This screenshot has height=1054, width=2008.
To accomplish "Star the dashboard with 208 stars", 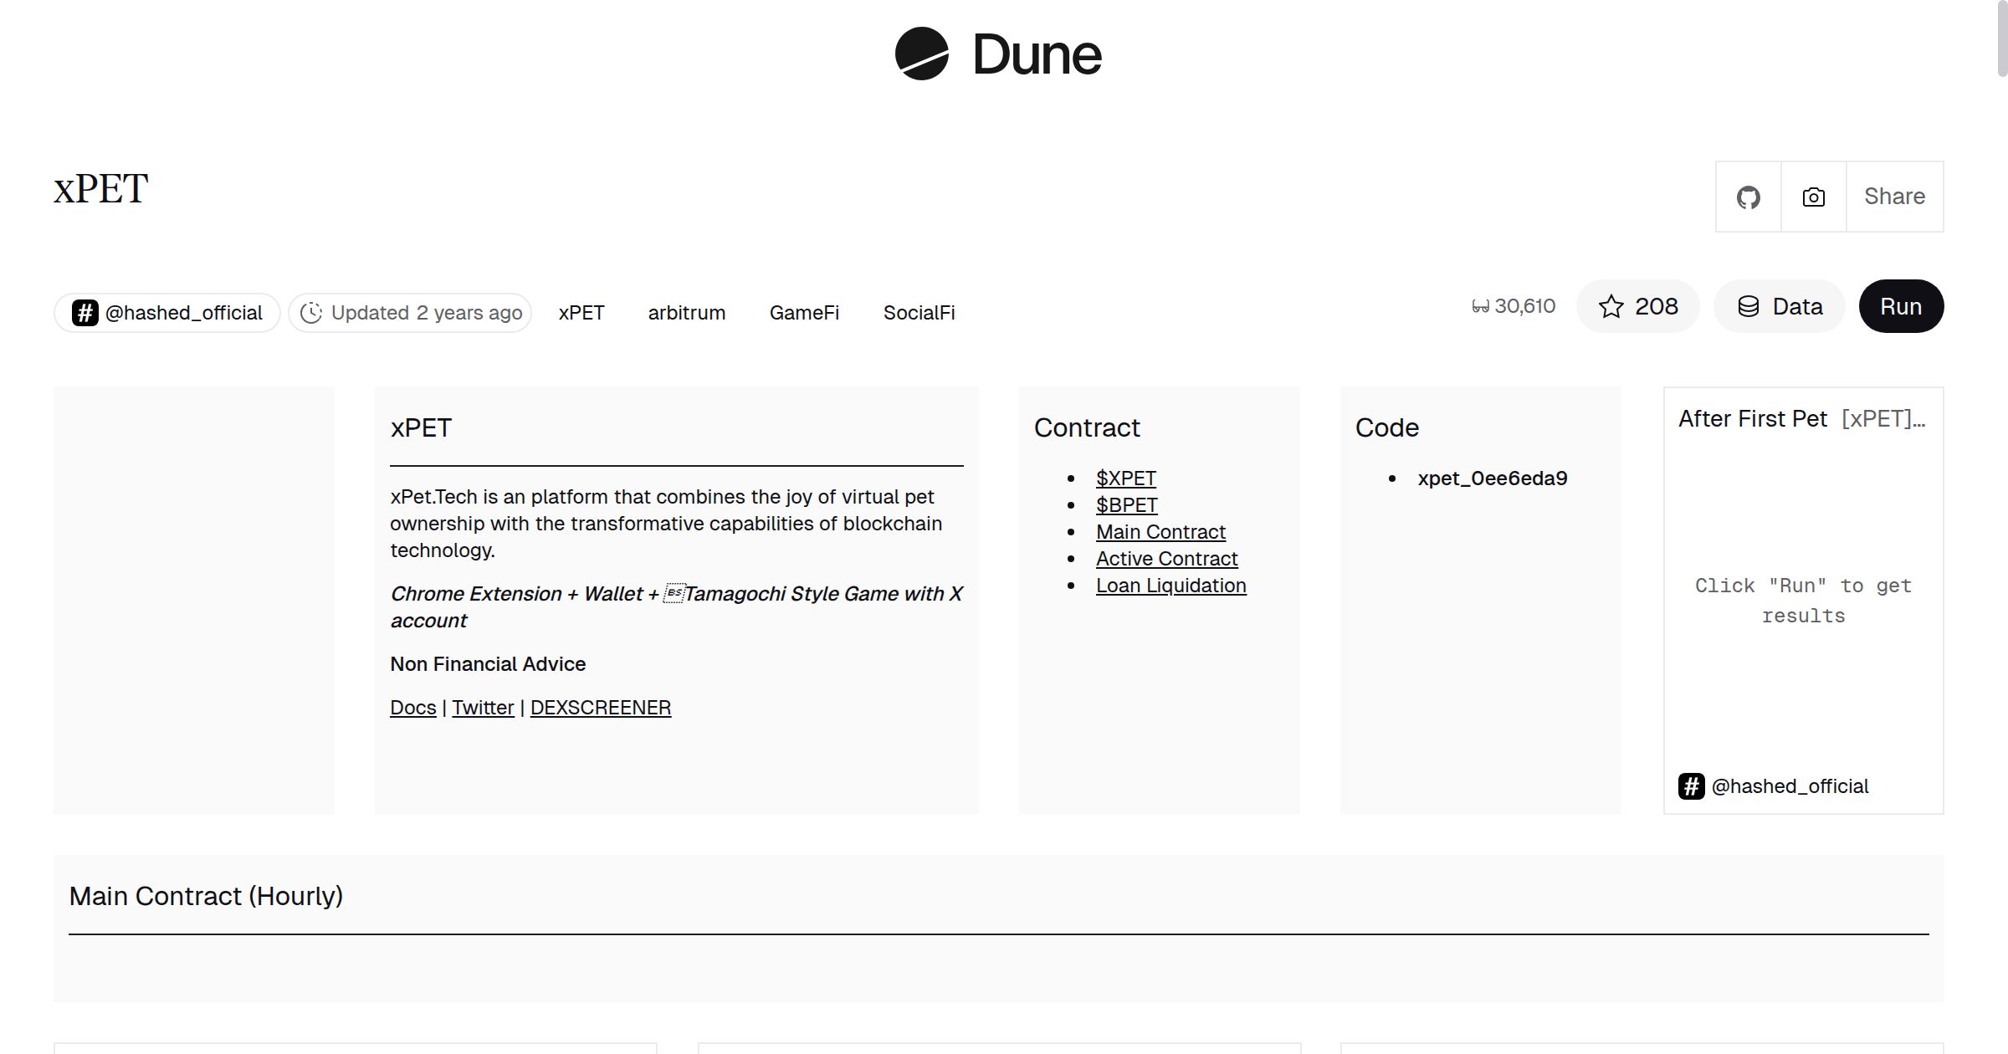I will (x=1637, y=306).
